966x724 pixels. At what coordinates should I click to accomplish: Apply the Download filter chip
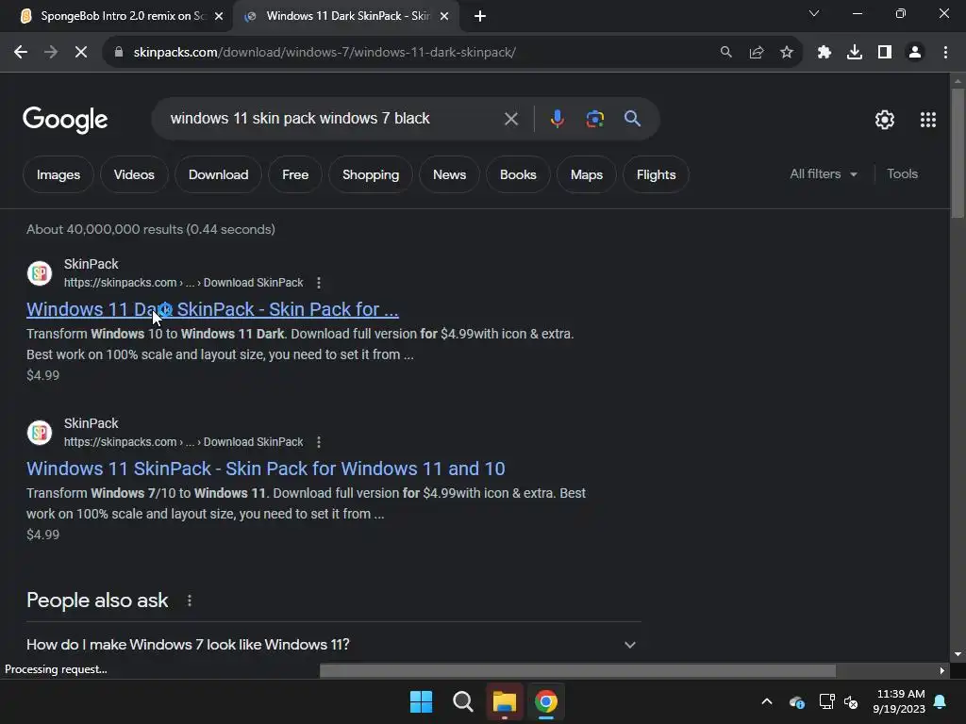218,174
